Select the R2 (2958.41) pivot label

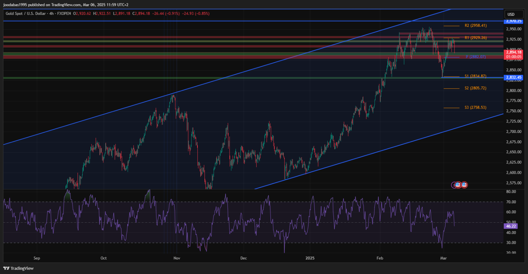(x=476, y=26)
